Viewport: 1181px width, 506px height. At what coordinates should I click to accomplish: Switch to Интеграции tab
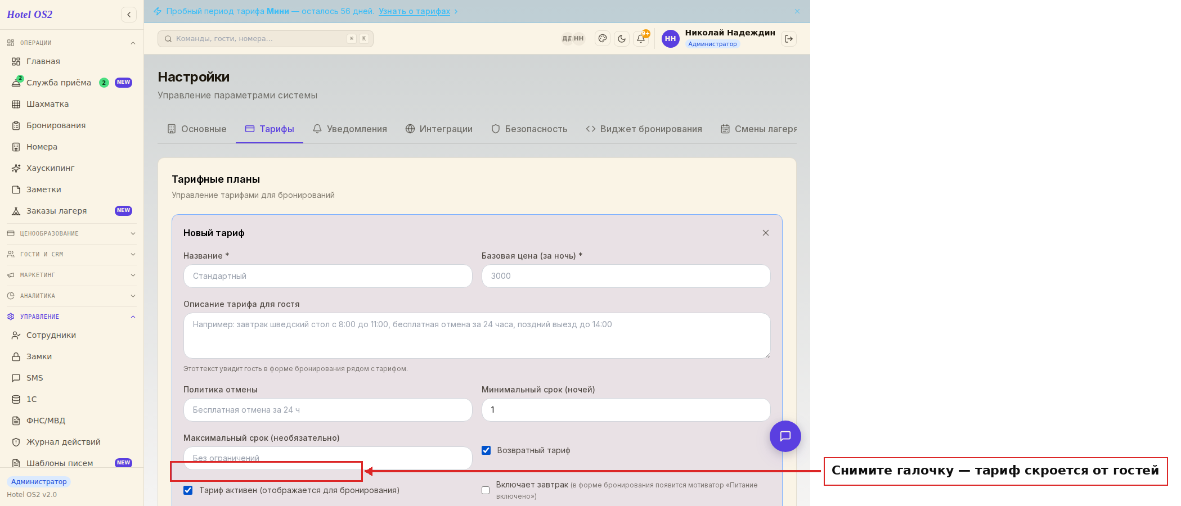439,129
